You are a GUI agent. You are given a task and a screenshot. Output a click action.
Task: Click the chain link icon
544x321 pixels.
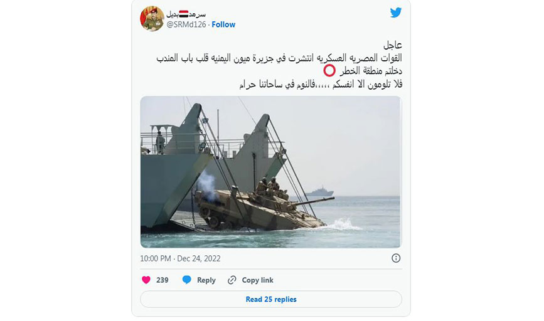[232, 280]
